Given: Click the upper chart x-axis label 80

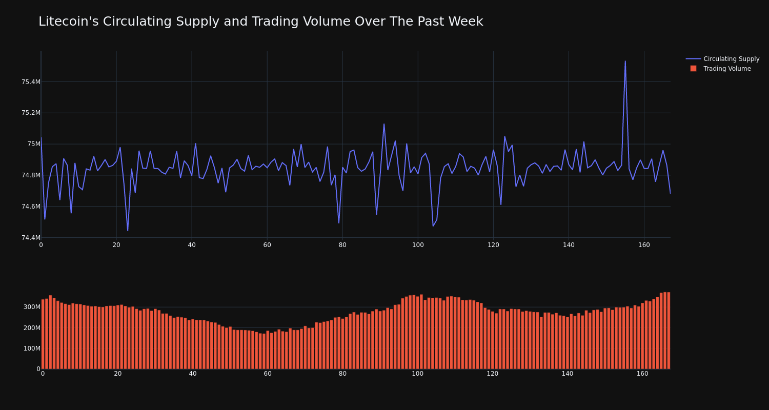Looking at the screenshot, I should 342,245.
